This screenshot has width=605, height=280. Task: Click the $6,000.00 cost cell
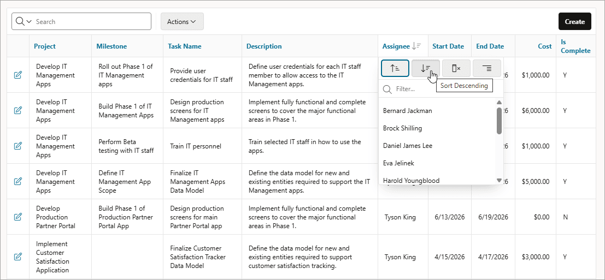coord(535,111)
